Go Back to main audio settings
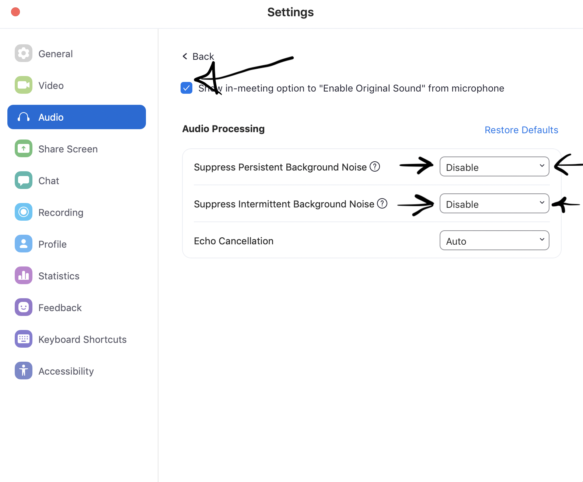 click(x=198, y=56)
